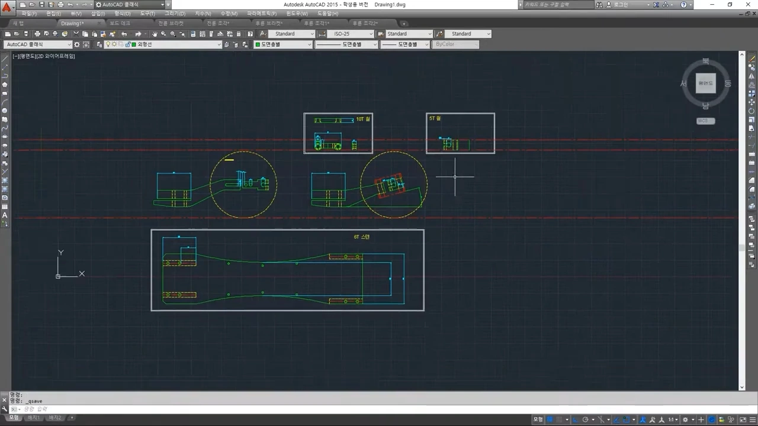This screenshot has height=426, width=758.
Task: Open workspace settings gear icon
Action: tap(77, 44)
